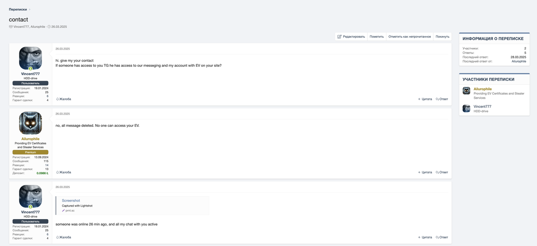Report first message via Жалоба
The width and height of the screenshot is (537, 246).
click(63, 99)
